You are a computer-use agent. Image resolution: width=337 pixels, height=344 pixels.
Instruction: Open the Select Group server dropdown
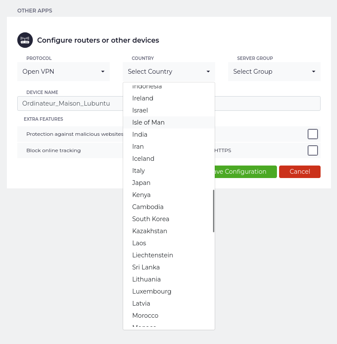(274, 72)
